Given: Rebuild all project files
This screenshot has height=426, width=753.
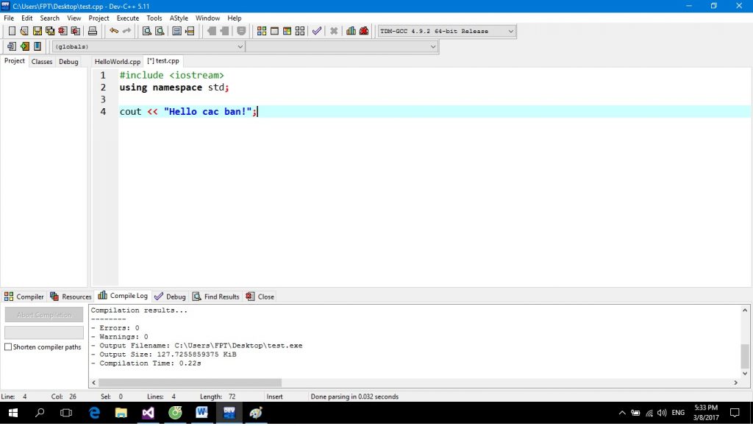Looking at the screenshot, I should (x=301, y=31).
